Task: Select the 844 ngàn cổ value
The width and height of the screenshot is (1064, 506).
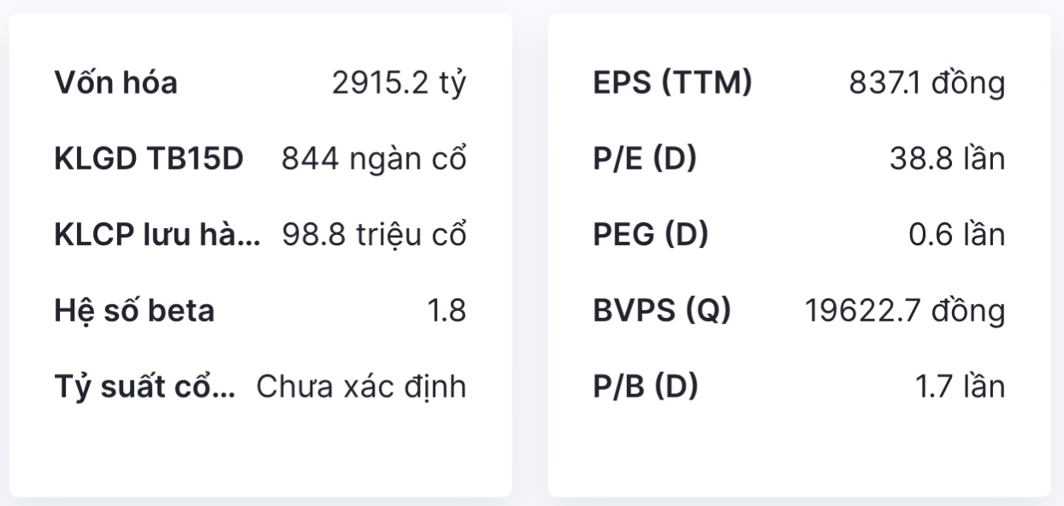Action: (x=374, y=159)
